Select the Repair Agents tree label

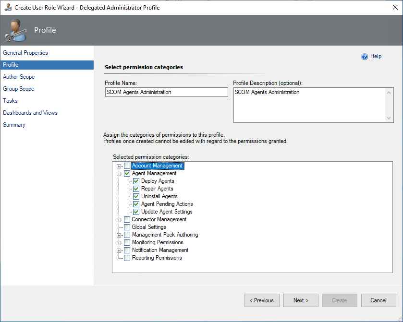[x=157, y=189]
